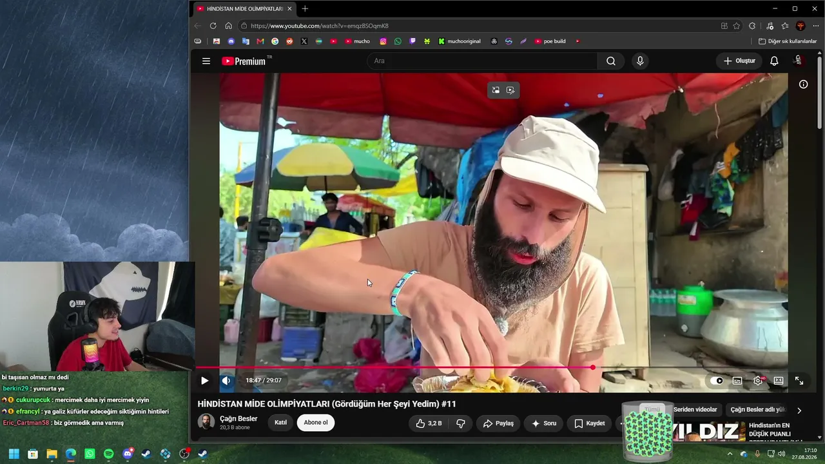The height and width of the screenshot is (464, 825).
Task: Open the Gmail bookmark
Action: pos(260,41)
